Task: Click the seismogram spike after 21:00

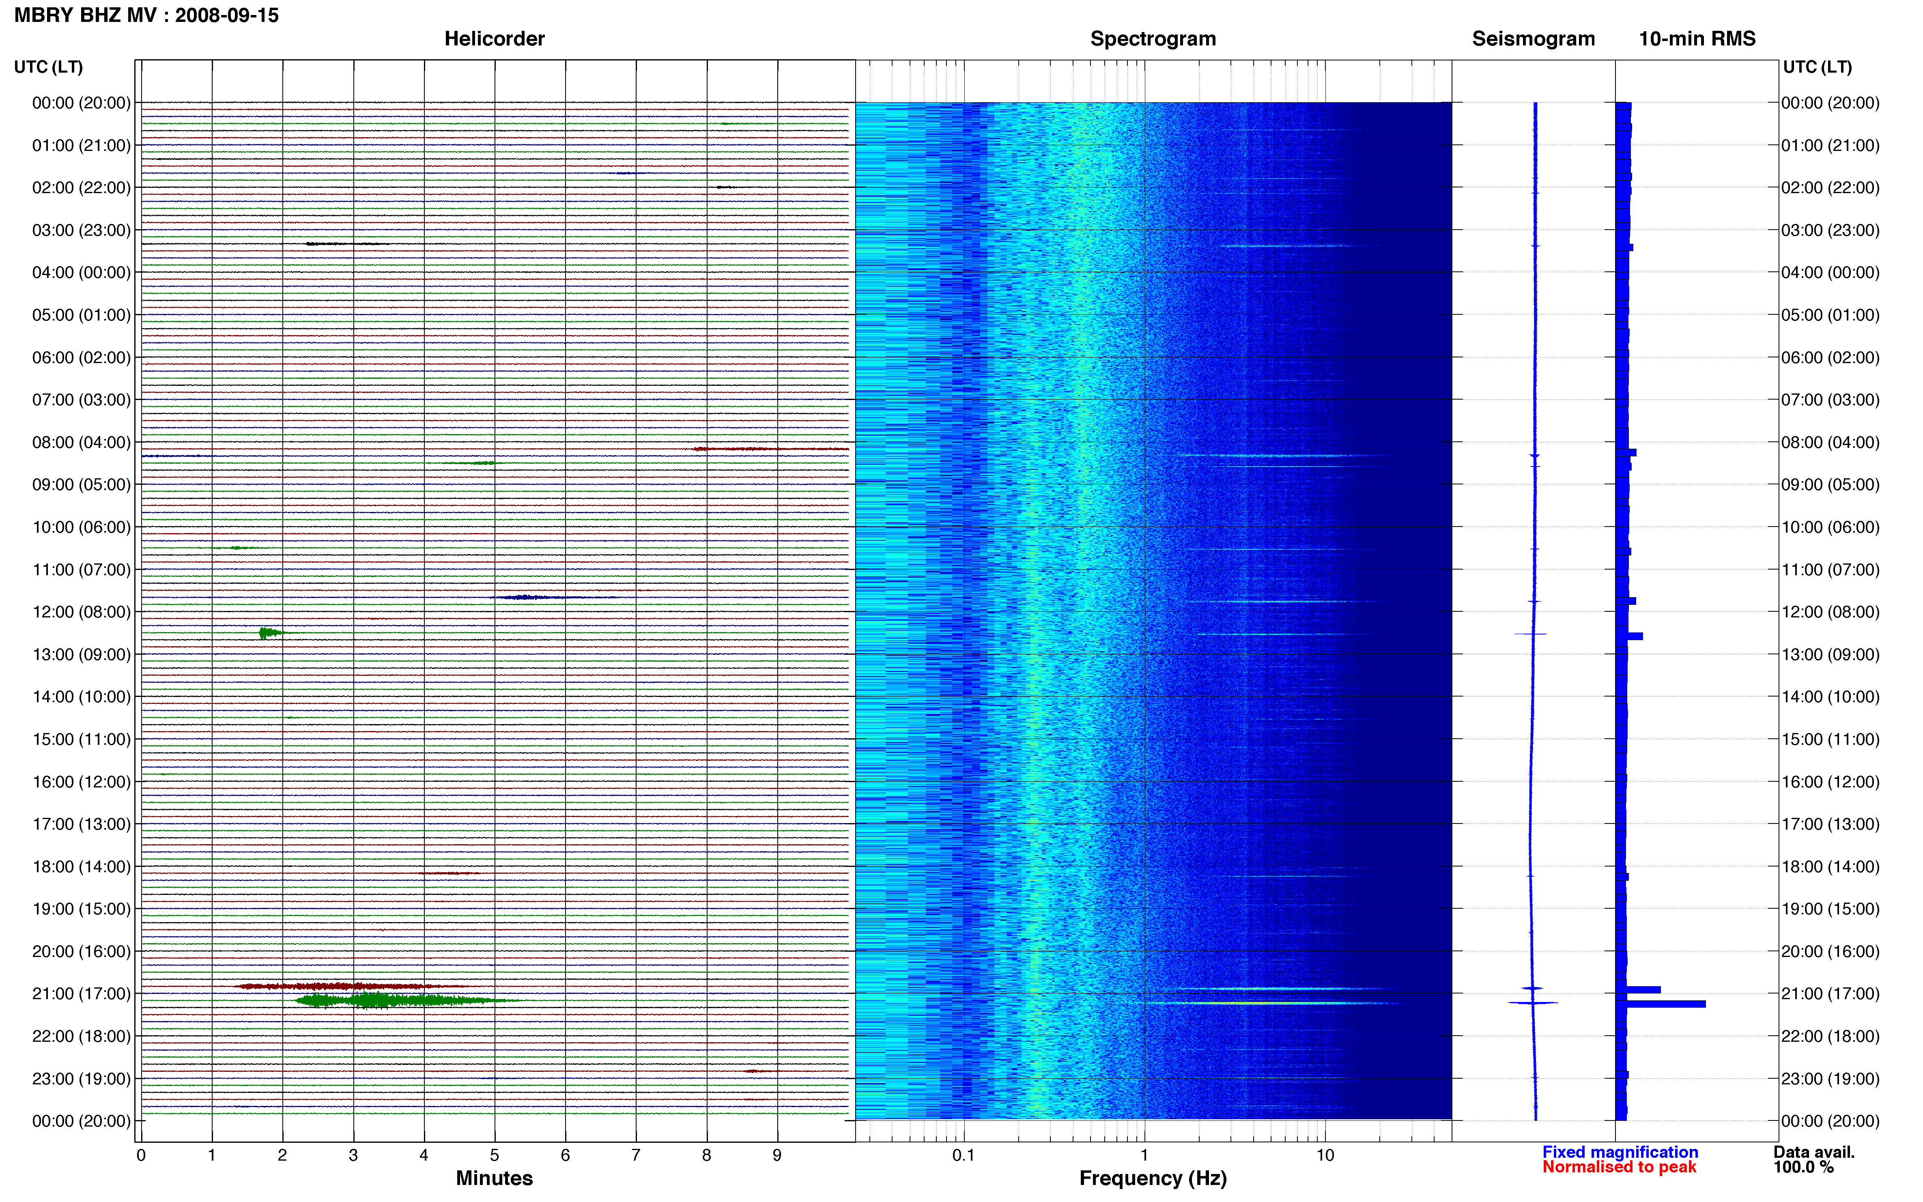Action: (1534, 1002)
